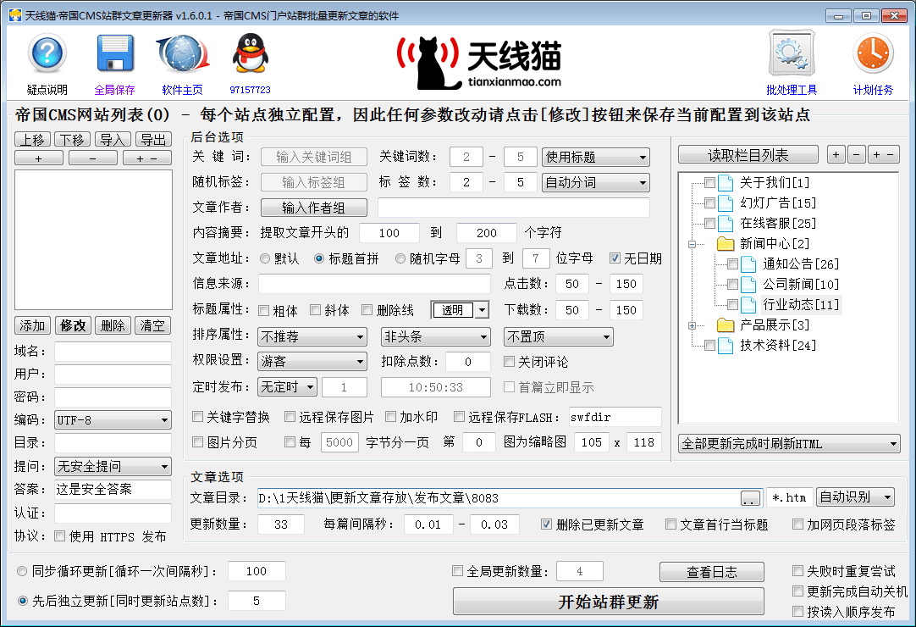Screen dimensions: 916x627
Task: Select the 随机字母 radio option
Action: coord(400,258)
